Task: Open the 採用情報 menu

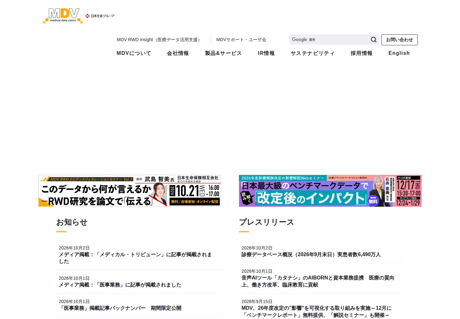Action: tap(362, 53)
